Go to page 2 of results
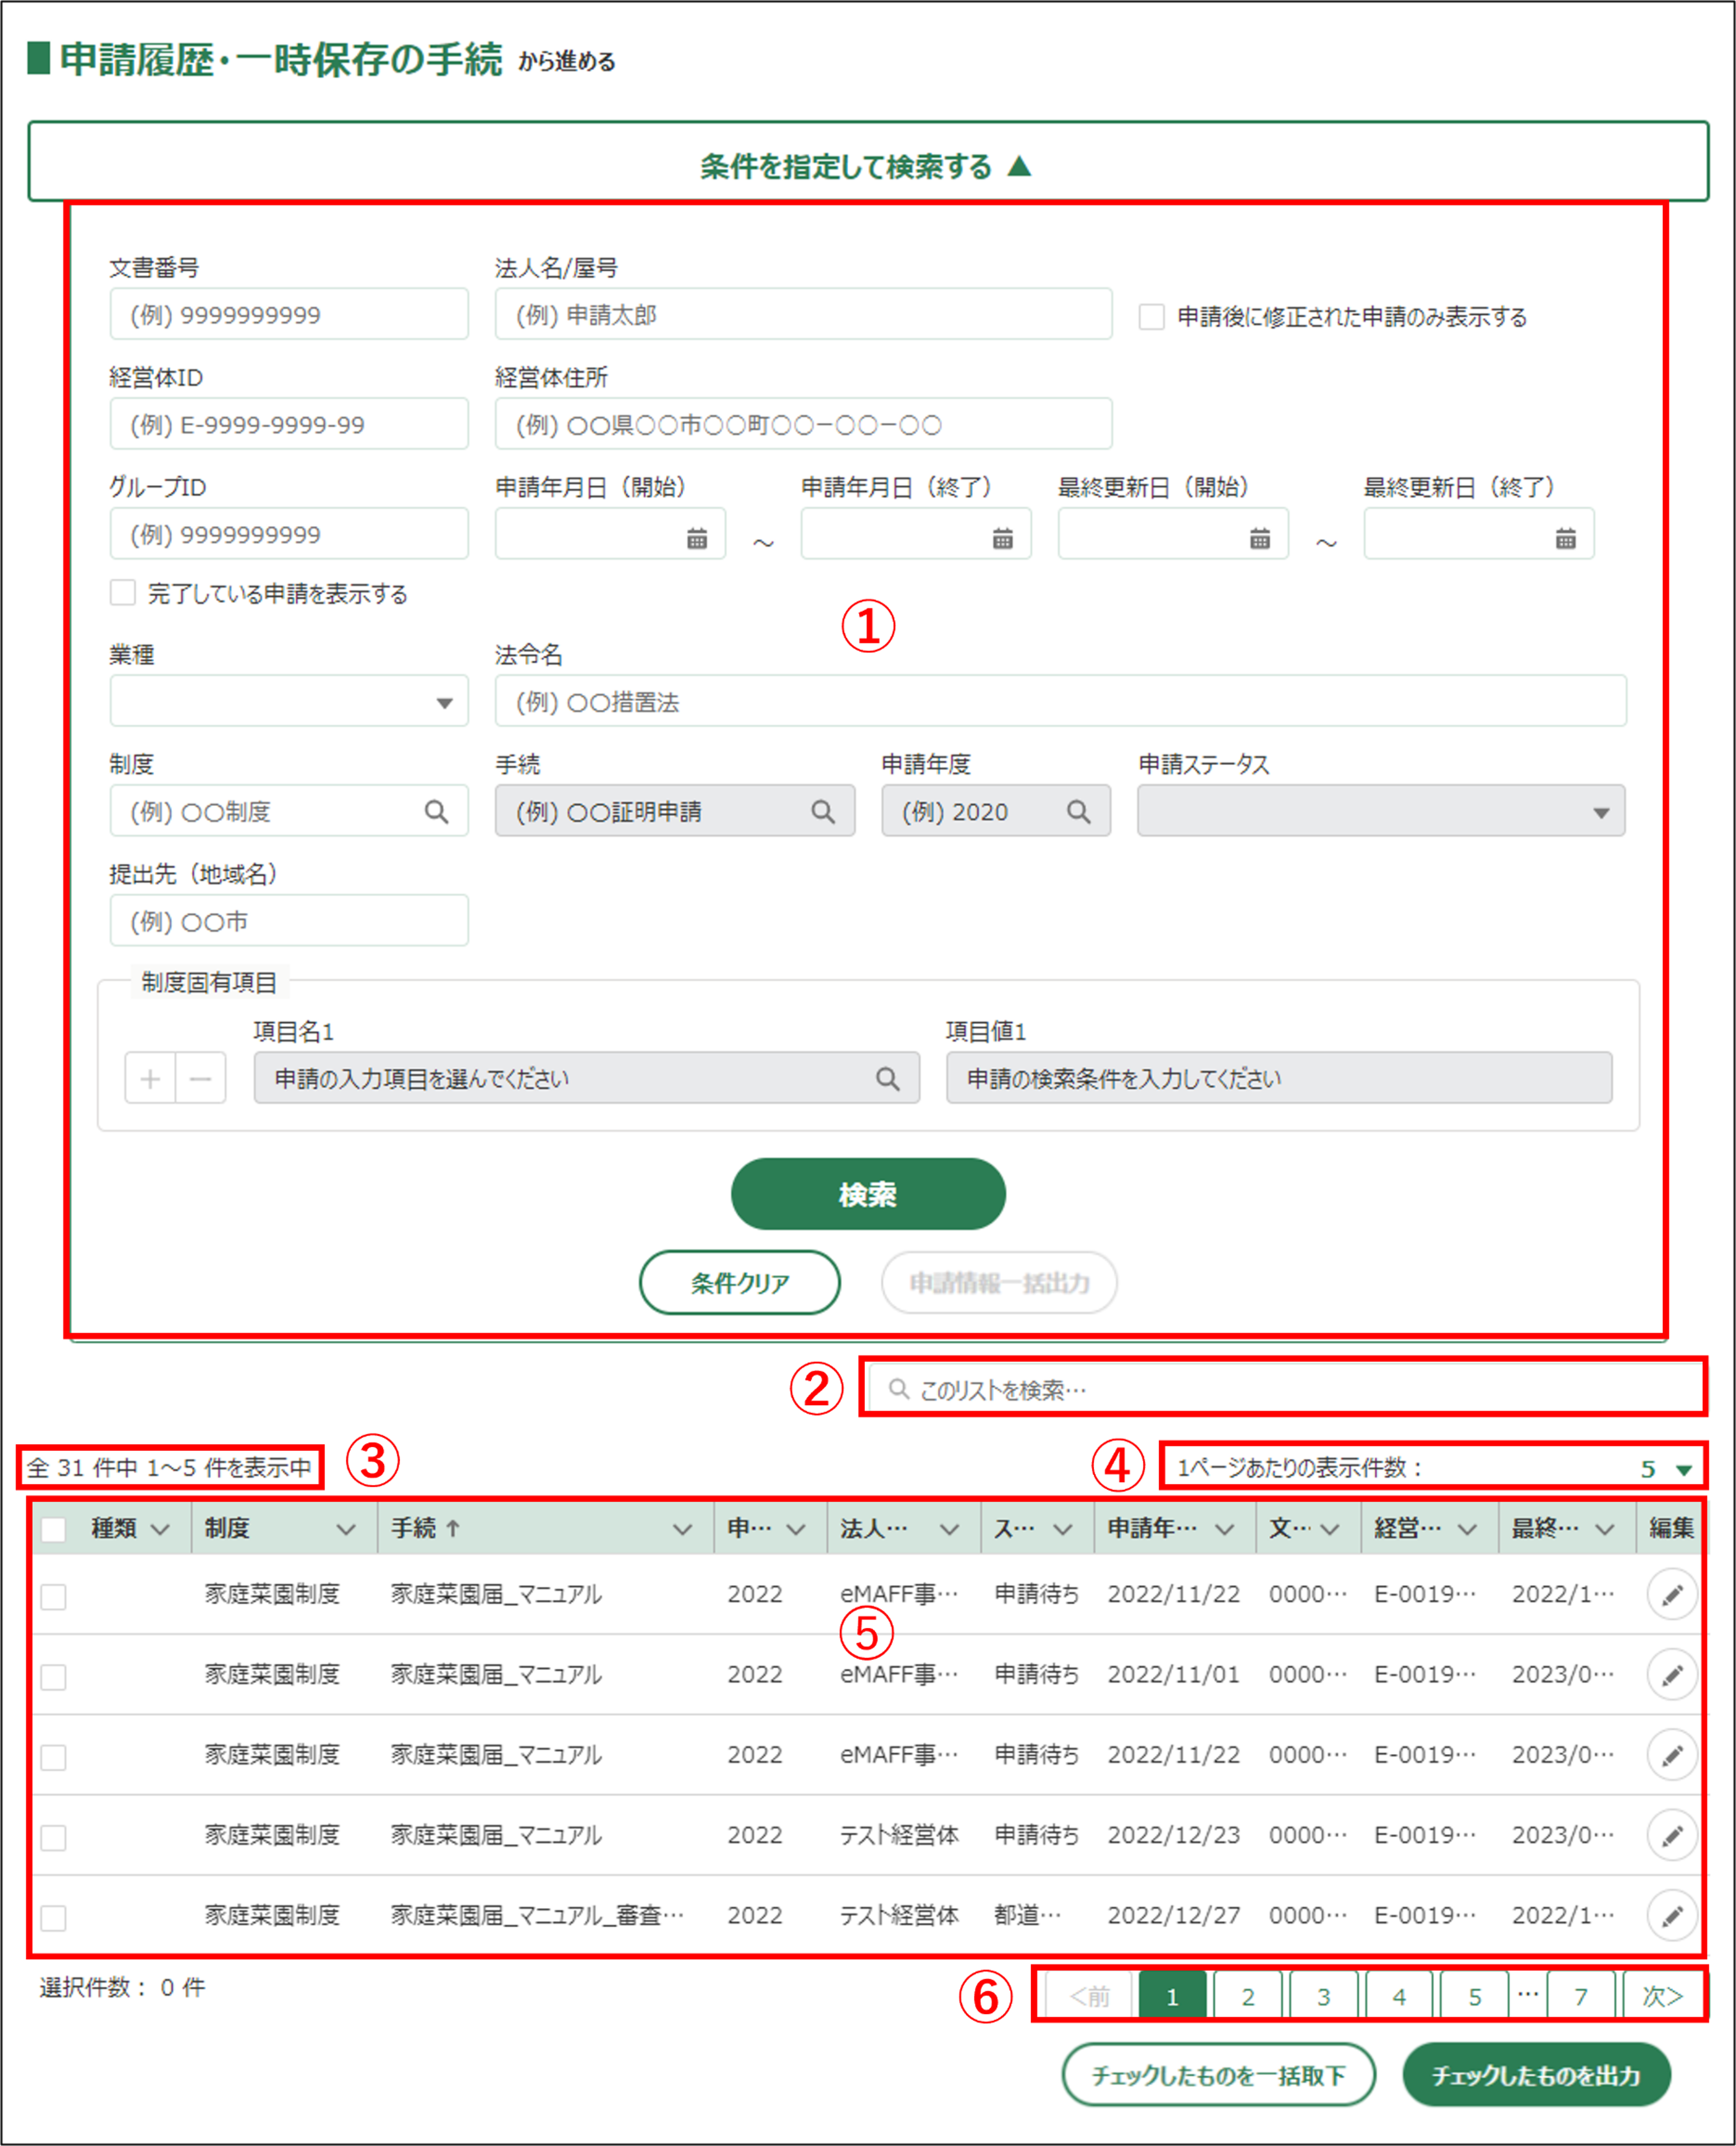The width and height of the screenshot is (1736, 2146). [x=1247, y=1996]
